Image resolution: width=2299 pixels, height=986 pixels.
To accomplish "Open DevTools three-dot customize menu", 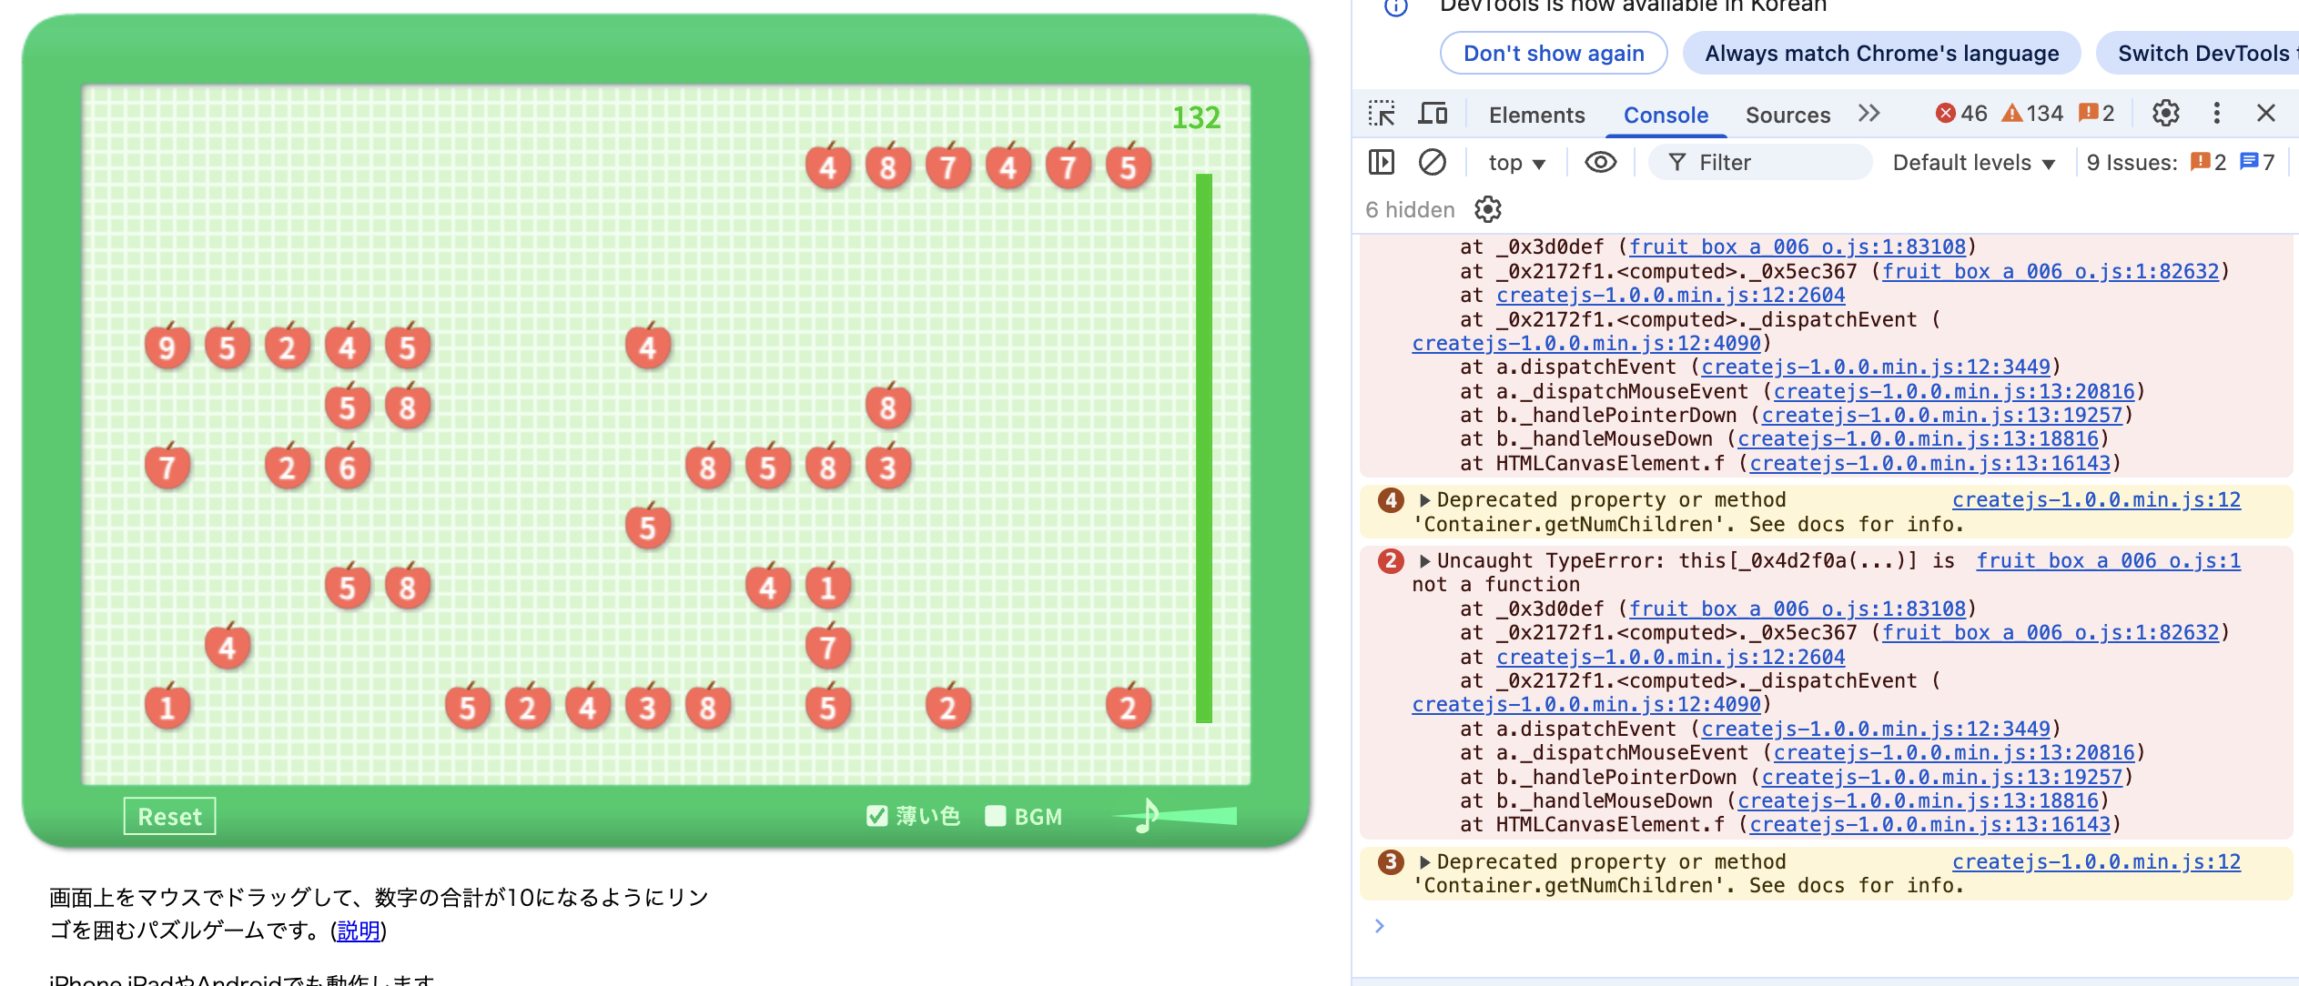I will point(2216,114).
